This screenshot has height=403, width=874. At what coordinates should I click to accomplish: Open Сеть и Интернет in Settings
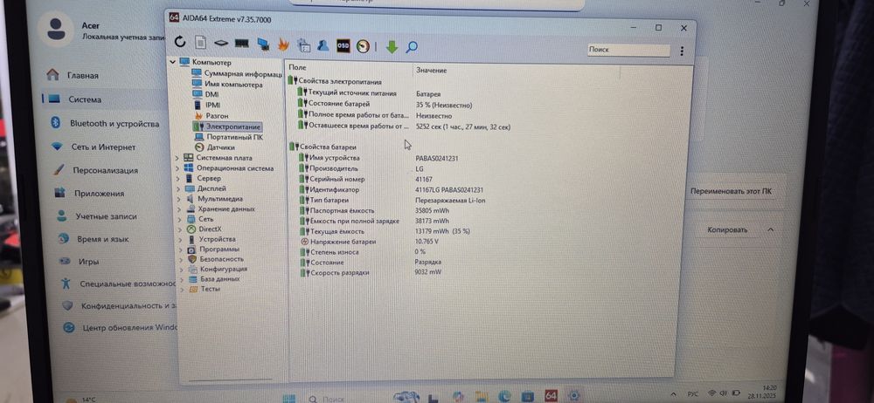click(103, 147)
